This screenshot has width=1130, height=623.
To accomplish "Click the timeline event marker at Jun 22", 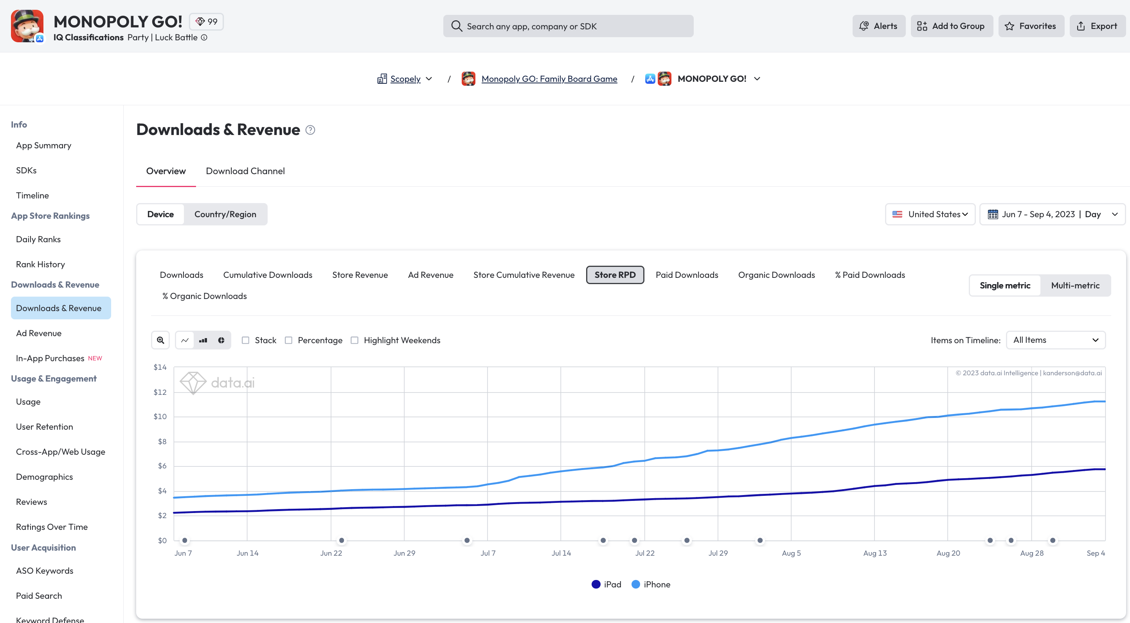I will pyautogui.click(x=342, y=540).
